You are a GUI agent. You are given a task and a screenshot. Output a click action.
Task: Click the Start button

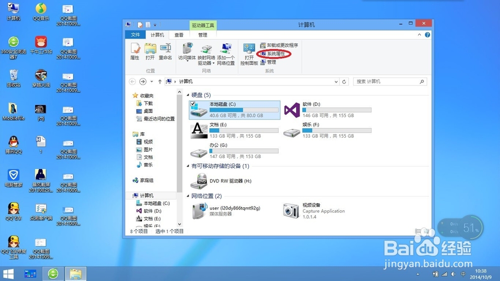pos(8,273)
